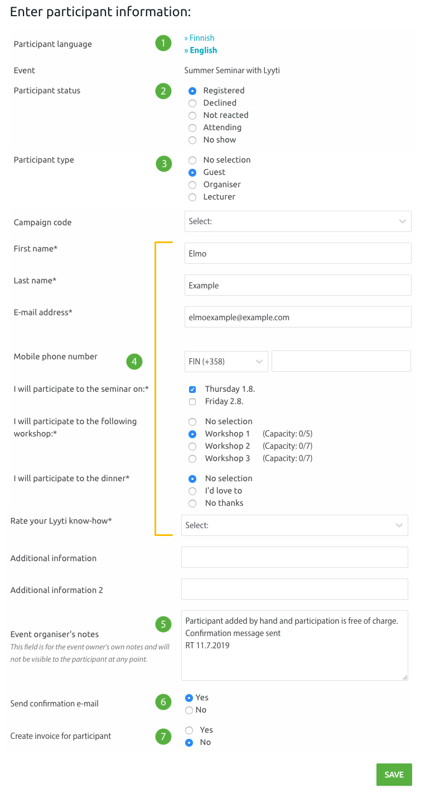435x802 pixels.
Task: Click the mobile phone number field
Action: 341,361
